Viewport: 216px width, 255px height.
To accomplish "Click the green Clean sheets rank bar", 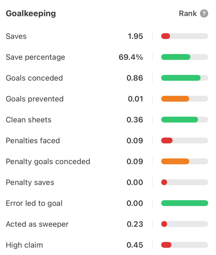I will (x=179, y=120).
